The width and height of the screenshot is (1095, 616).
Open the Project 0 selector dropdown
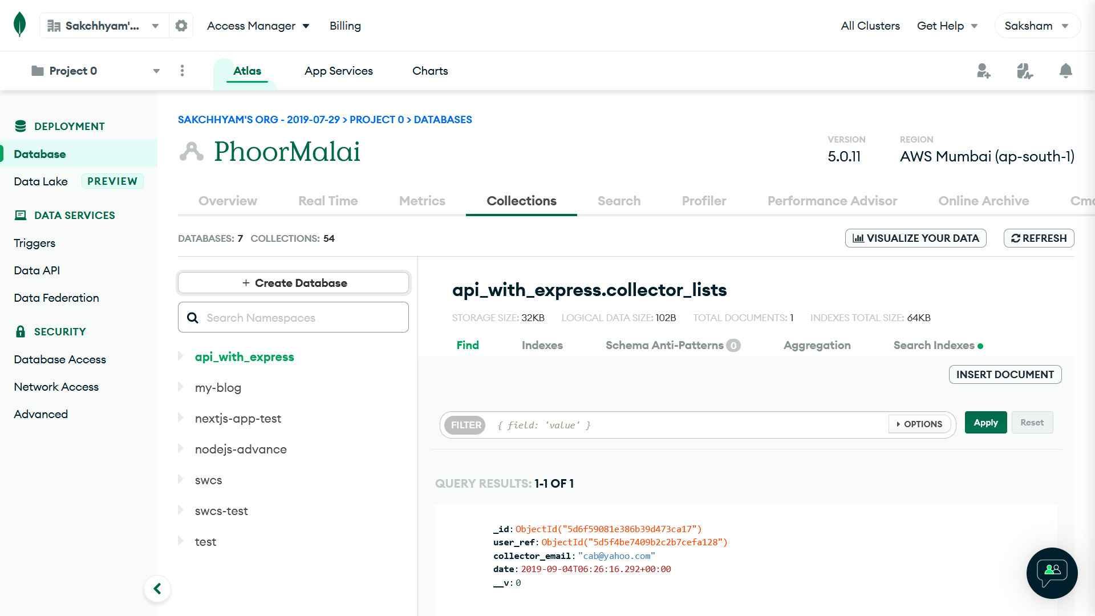click(96, 71)
